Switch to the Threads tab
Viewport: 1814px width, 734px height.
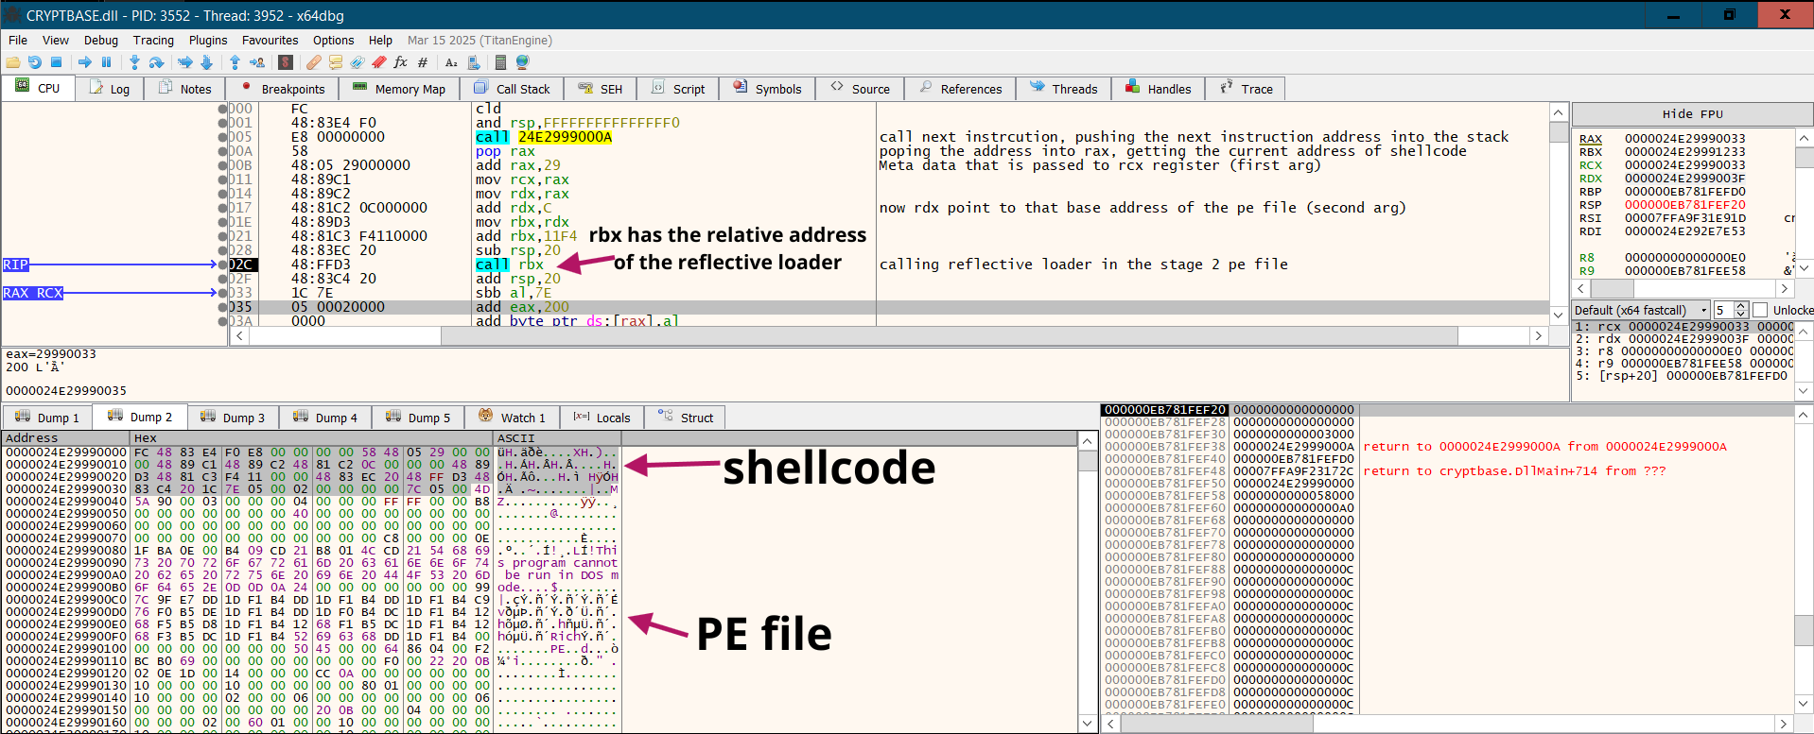point(1064,89)
